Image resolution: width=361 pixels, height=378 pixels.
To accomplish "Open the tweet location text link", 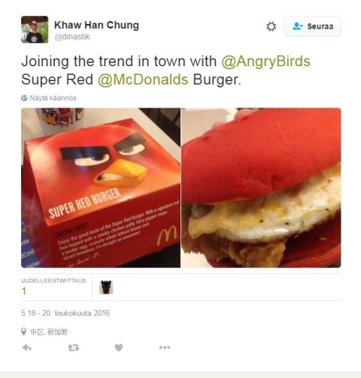I will [x=49, y=332].
